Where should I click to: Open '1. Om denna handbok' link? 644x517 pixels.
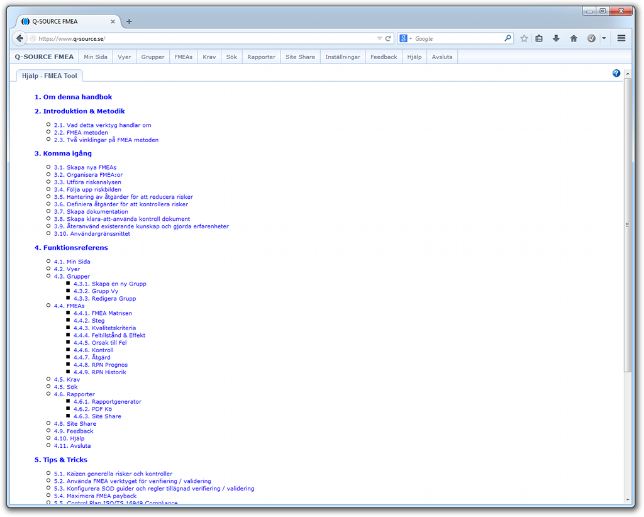pyautogui.click(x=73, y=97)
